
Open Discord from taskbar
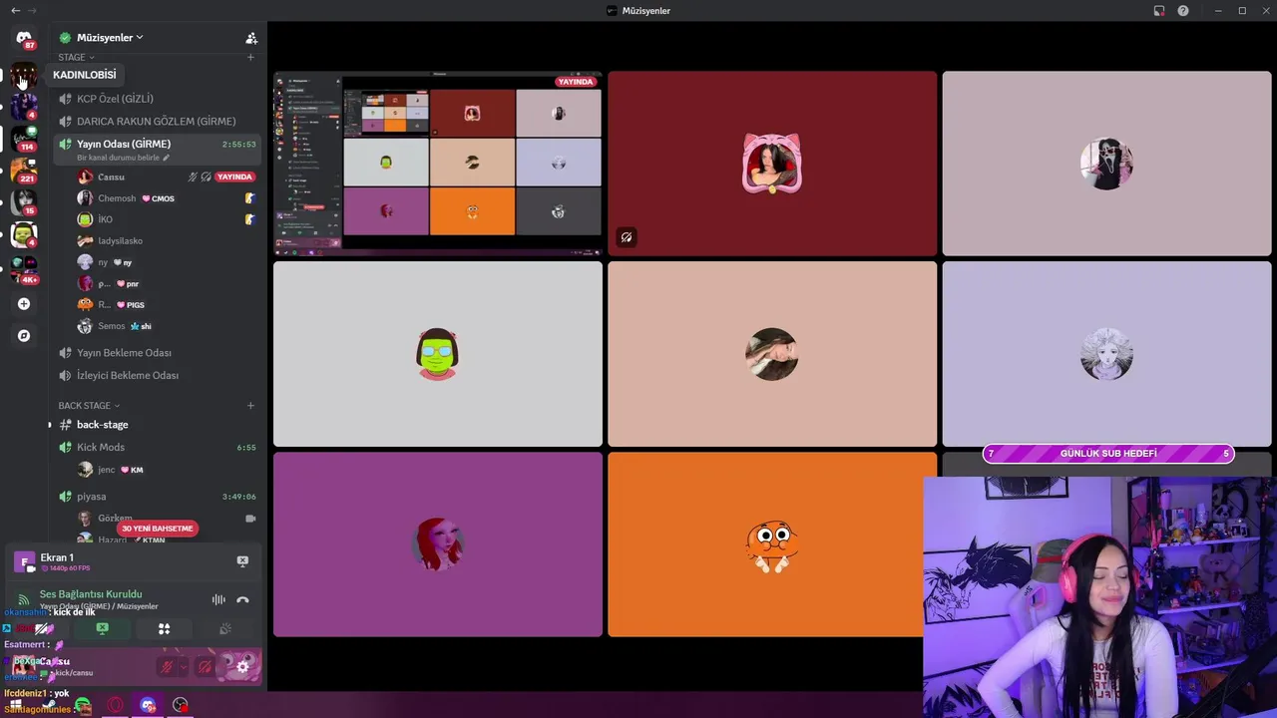(148, 706)
